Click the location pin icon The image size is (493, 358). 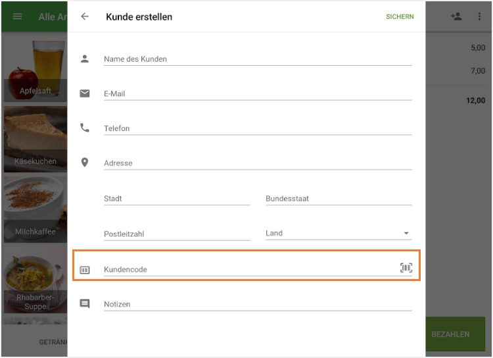coord(85,163)
